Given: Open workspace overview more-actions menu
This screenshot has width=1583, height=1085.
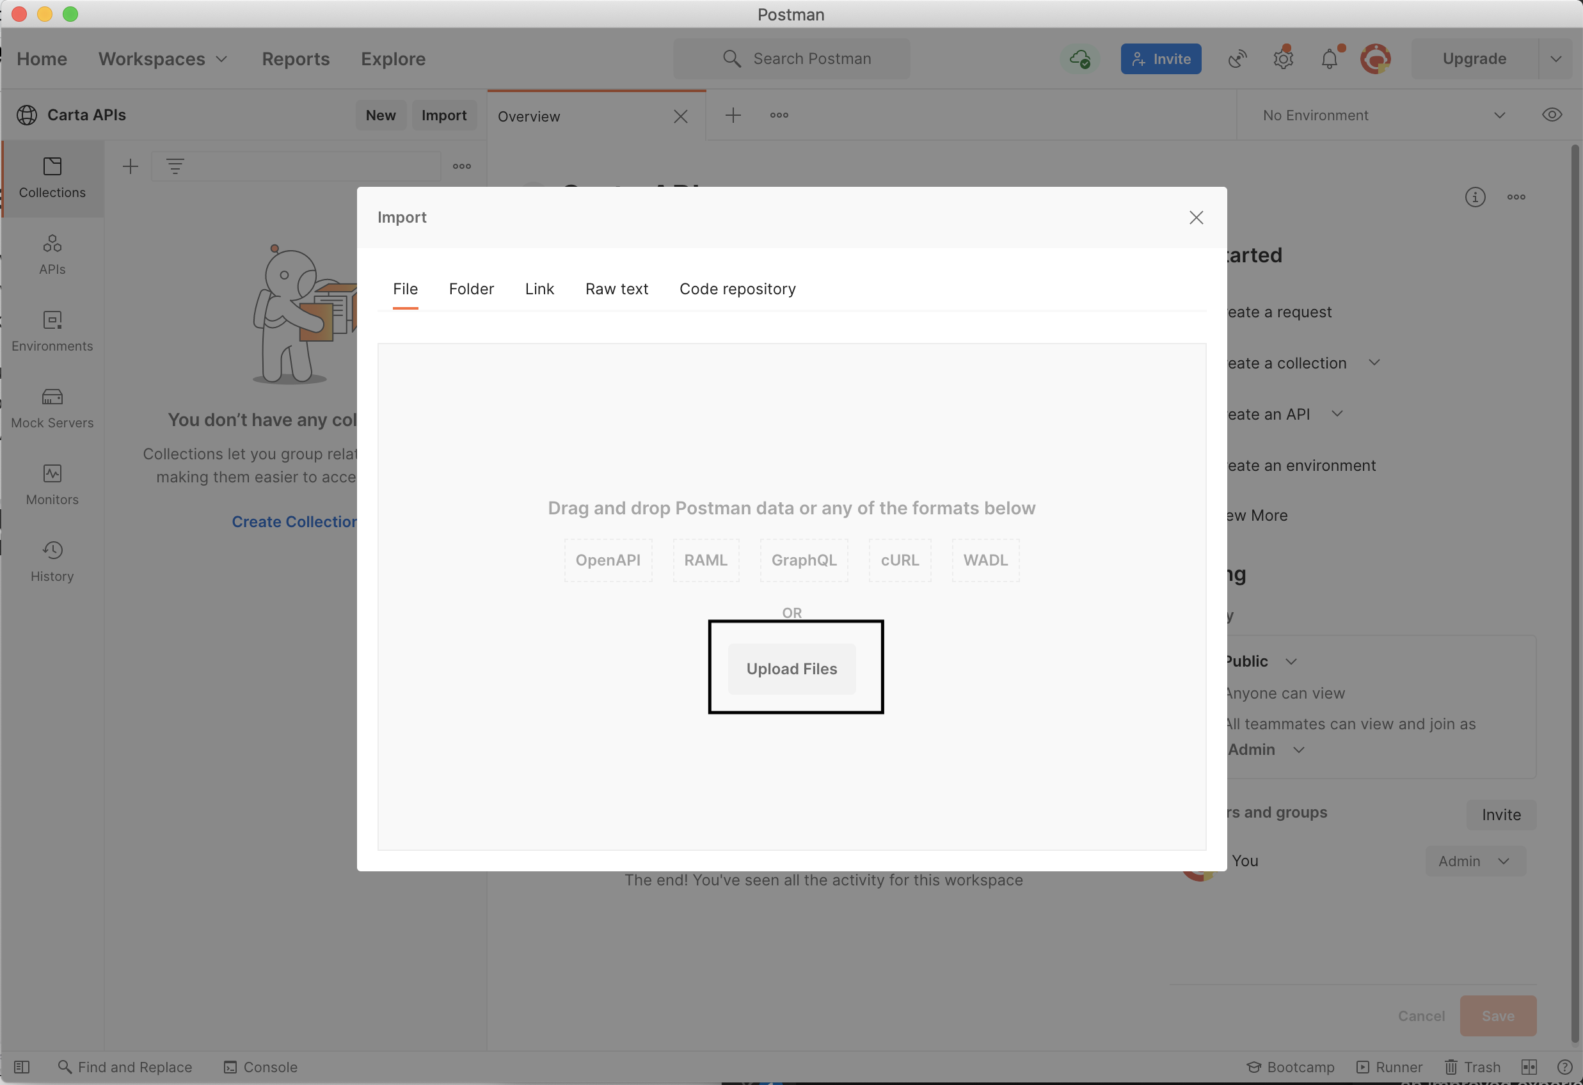Looking at the screenshot, I should click(x=1516, y=197).
